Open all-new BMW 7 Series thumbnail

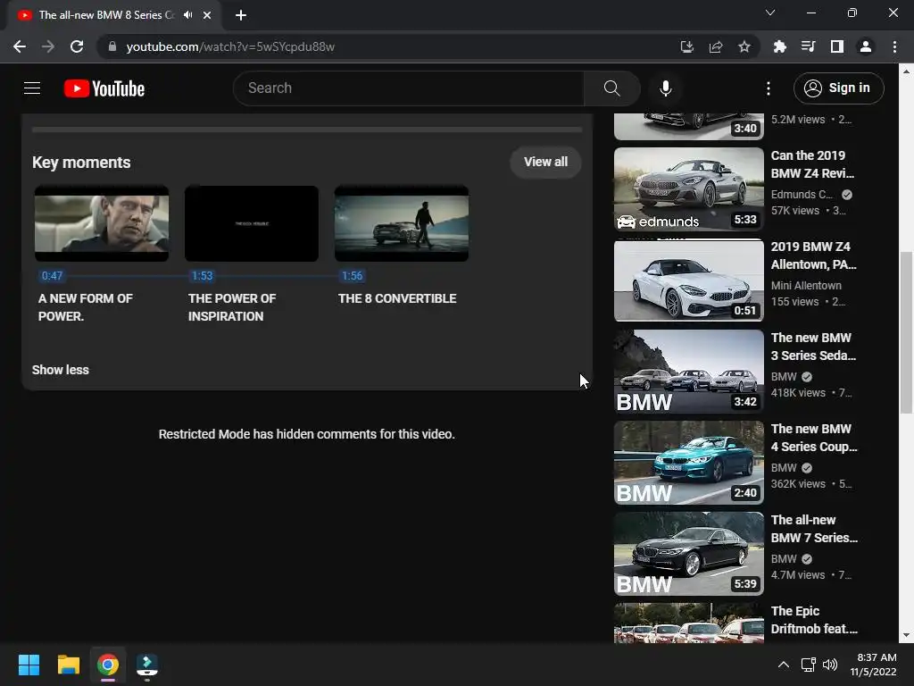pos(689,553)
